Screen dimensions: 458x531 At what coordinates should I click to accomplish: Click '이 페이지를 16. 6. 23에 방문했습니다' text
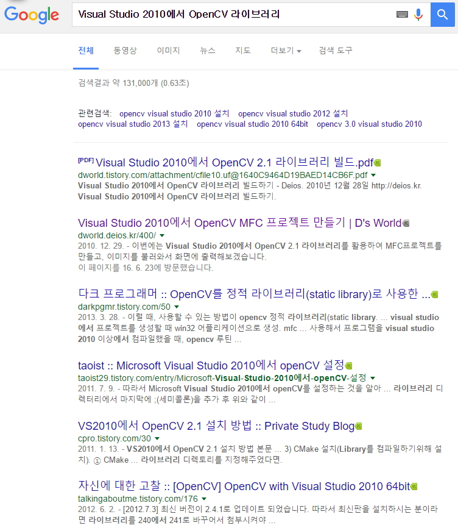146,268
